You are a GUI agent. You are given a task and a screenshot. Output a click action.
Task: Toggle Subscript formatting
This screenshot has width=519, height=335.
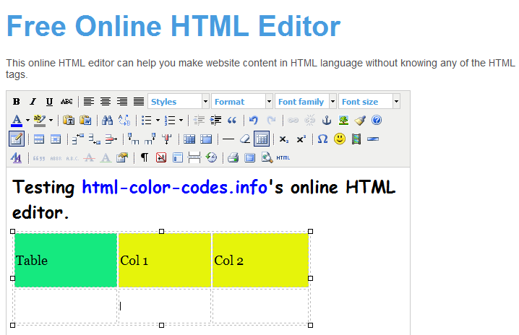pyautogui.click(x=283, y=139)
